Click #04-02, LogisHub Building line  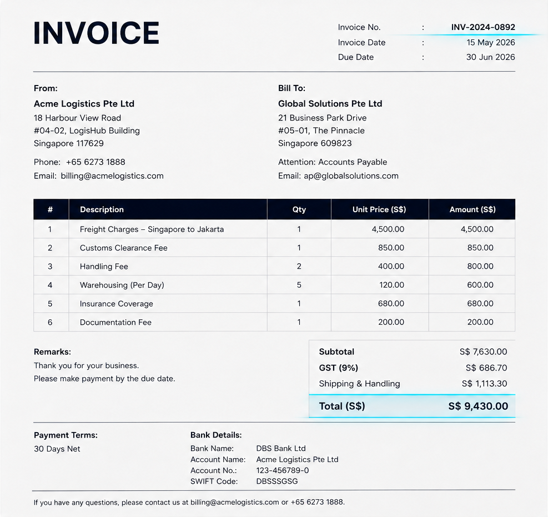coord(87,130)
